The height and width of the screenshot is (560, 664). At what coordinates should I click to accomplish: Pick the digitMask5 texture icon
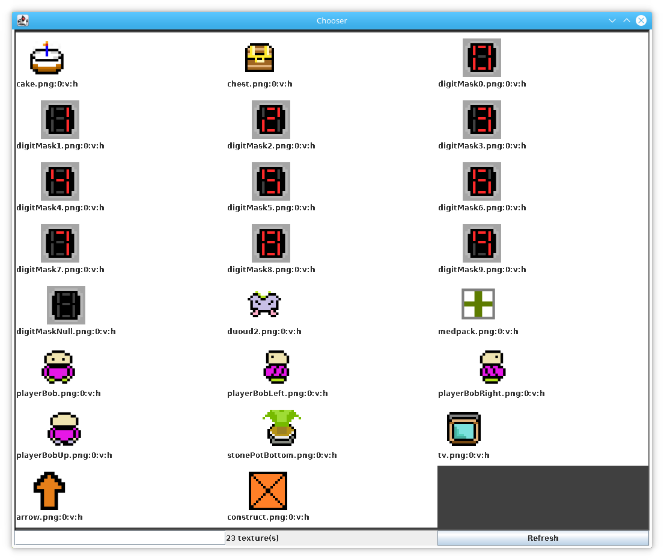pyautogui.click(x=271, y=181)
